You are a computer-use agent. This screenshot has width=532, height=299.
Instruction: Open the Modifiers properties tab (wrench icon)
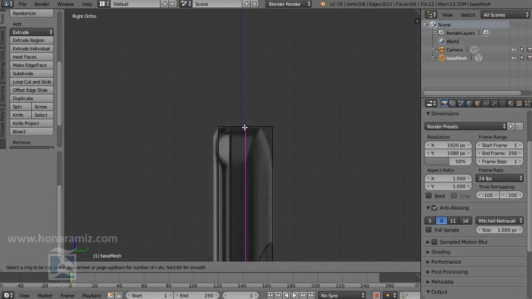pos(494,103)
